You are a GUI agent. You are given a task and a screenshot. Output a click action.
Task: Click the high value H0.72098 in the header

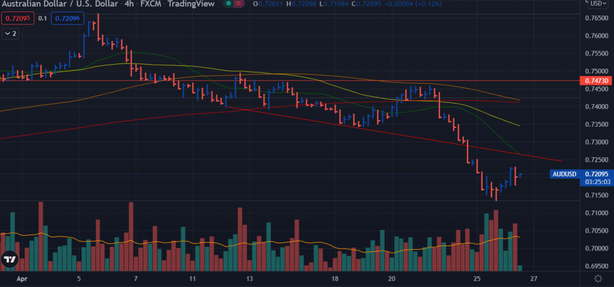point(301,4)
